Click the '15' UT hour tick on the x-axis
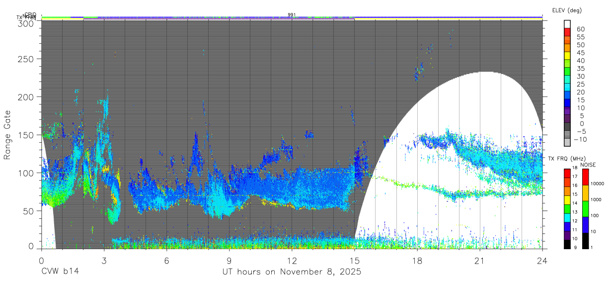 [x=354, y=260]
